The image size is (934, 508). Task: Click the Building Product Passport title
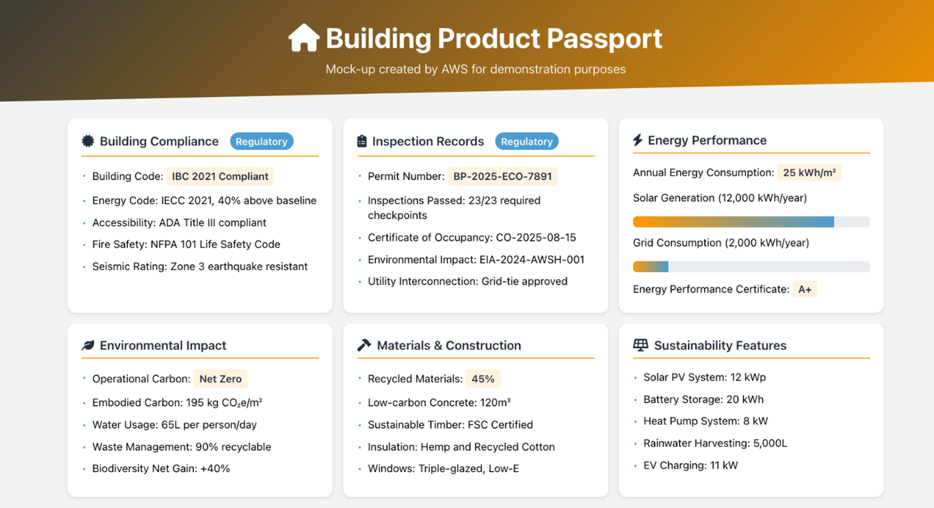494,39
